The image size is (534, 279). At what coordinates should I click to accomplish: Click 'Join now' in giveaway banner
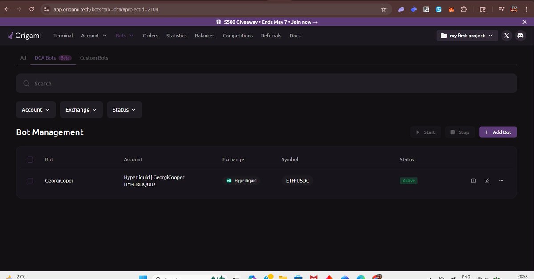point(304,22)
